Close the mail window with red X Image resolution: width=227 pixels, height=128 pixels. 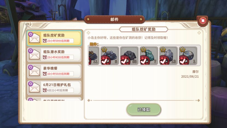pyautogui.click(x=203, y=21)
